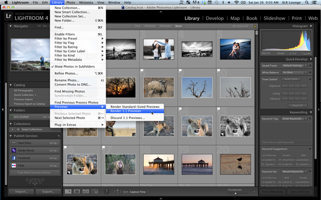The width and height of the screenshot is (321, 200).
Task: Click Auto Tone button
Action: pyautogui.click(x=291, y=79)
